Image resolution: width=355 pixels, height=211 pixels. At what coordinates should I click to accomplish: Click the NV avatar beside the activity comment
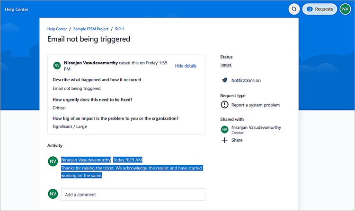click(x=53, y=161)
